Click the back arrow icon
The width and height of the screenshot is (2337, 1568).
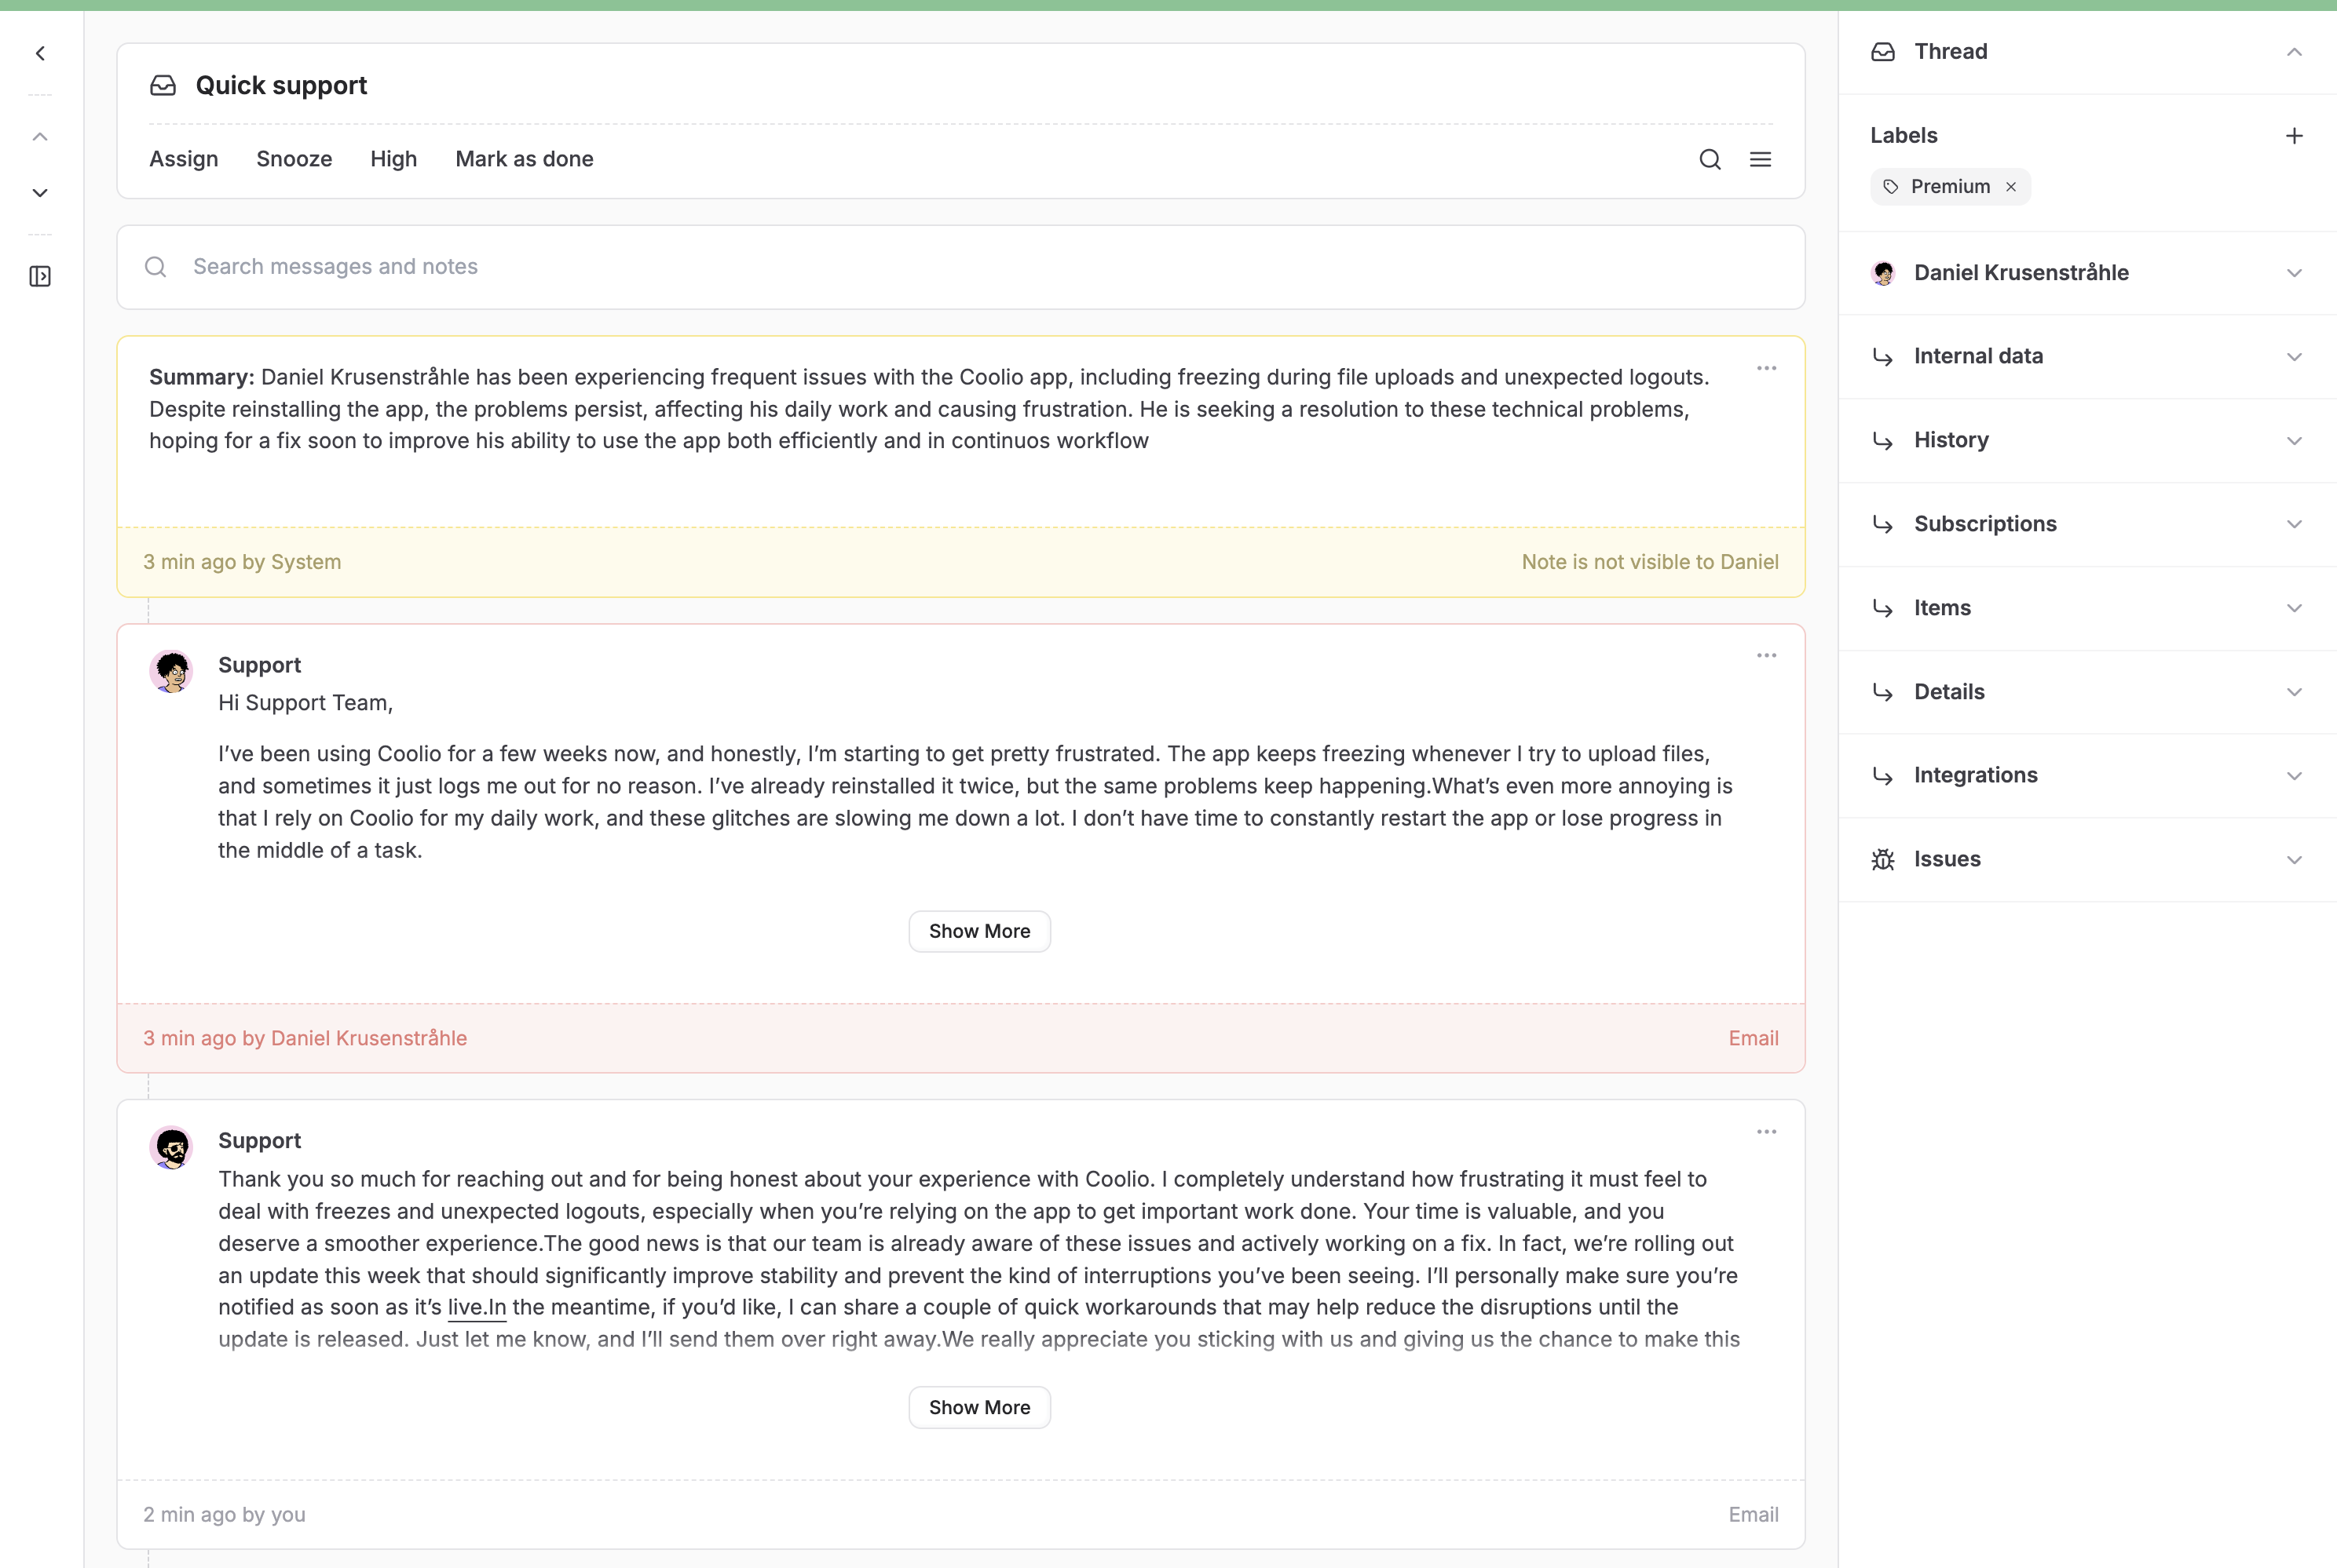coord(40,53)
